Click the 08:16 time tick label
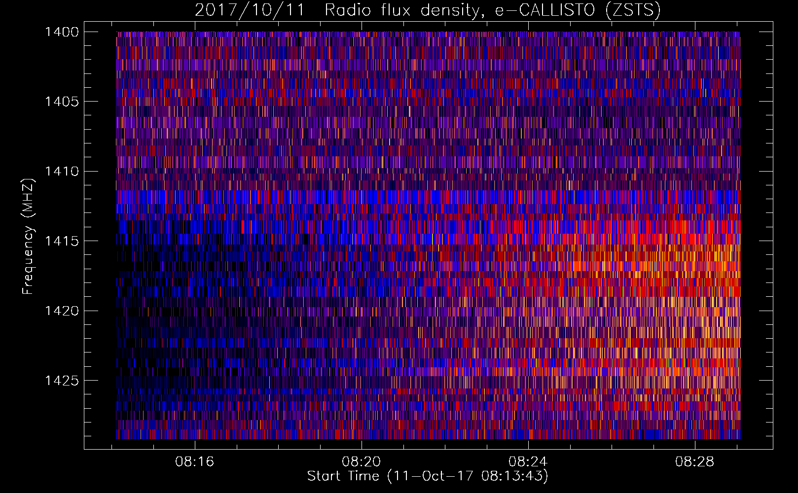This screenshot has height=493, width=798. 195,462
